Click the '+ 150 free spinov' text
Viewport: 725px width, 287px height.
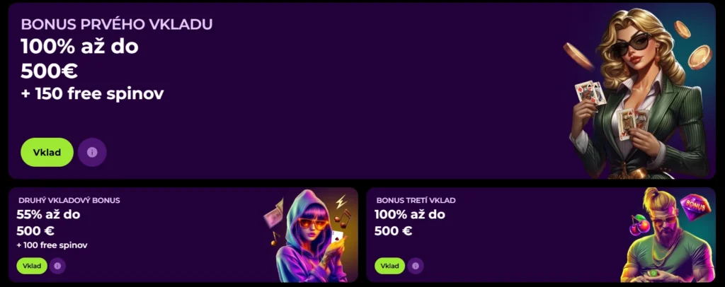click(x=93, y=94)
